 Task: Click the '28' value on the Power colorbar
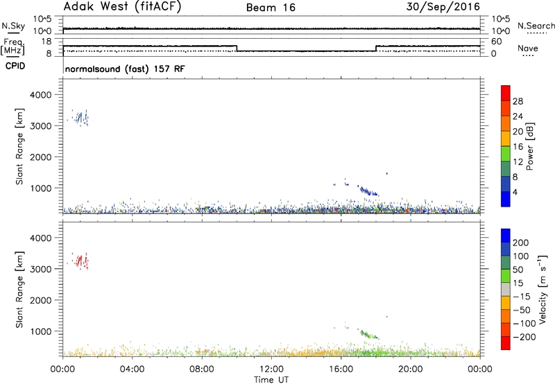(x=518, y=101)
